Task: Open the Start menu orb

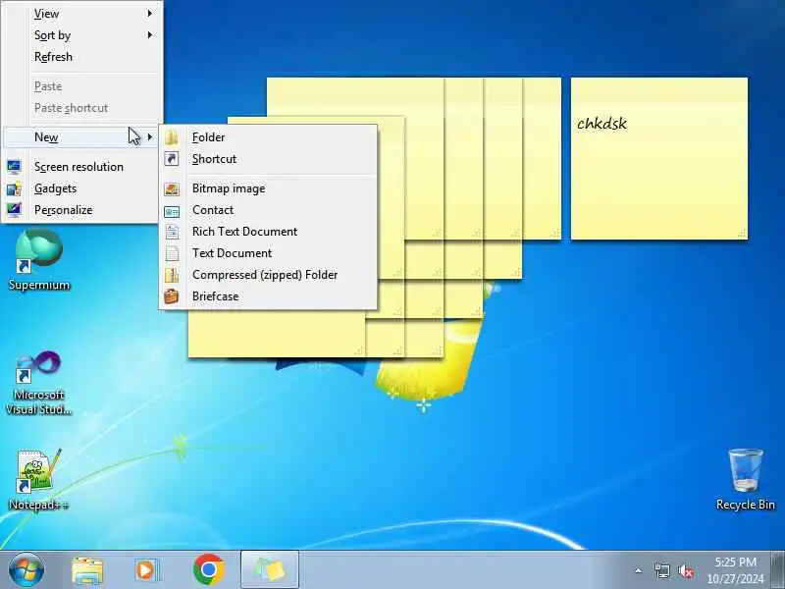Action: 26,570
